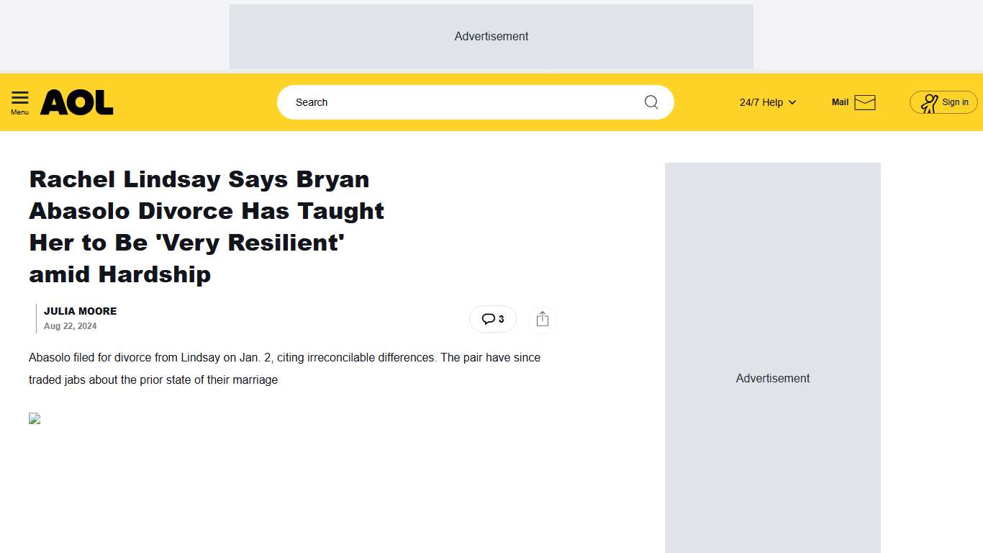The height and width of the screenshot is (553, 983).
Task: Click the Rachel Lindsay article headline
Action: click(x=207, y=226)
